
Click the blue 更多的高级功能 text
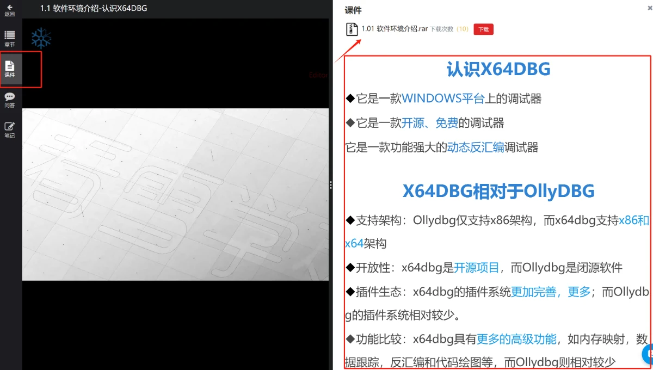(x=516, y=340)
